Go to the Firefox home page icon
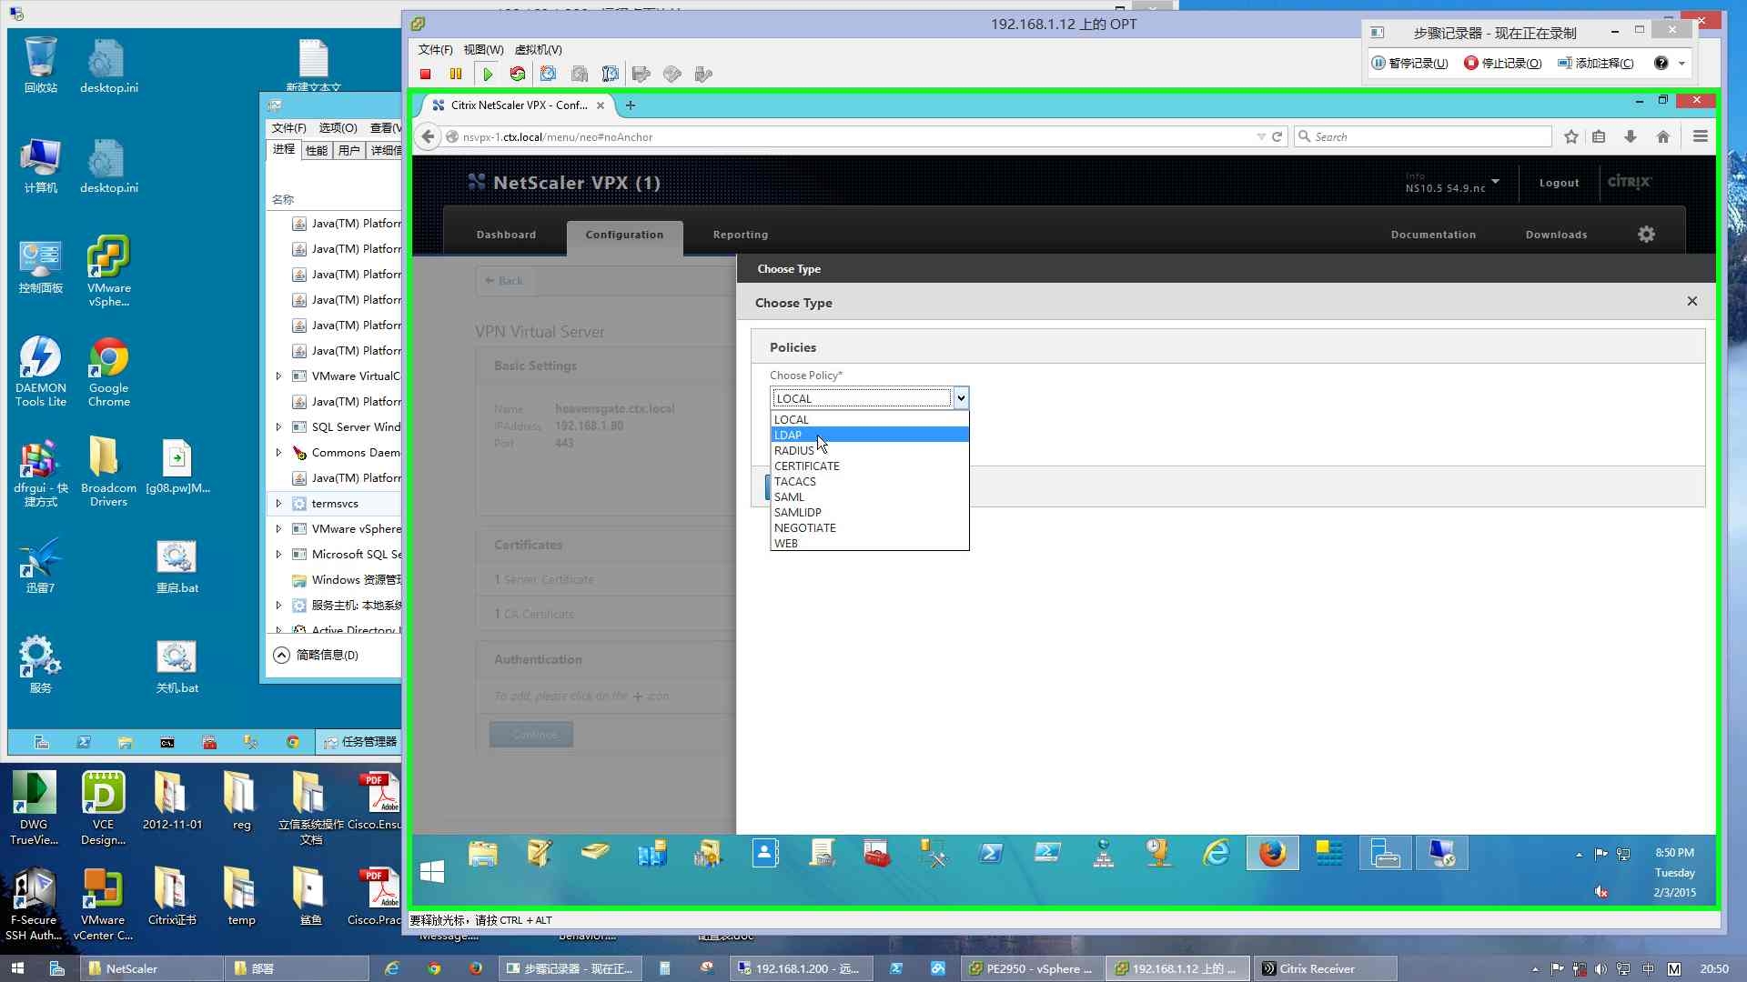The width and height of the screenshot is (1747, 982). point(1663,136)
